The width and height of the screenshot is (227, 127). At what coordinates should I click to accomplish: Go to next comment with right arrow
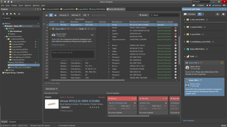(x=92, y=29)
